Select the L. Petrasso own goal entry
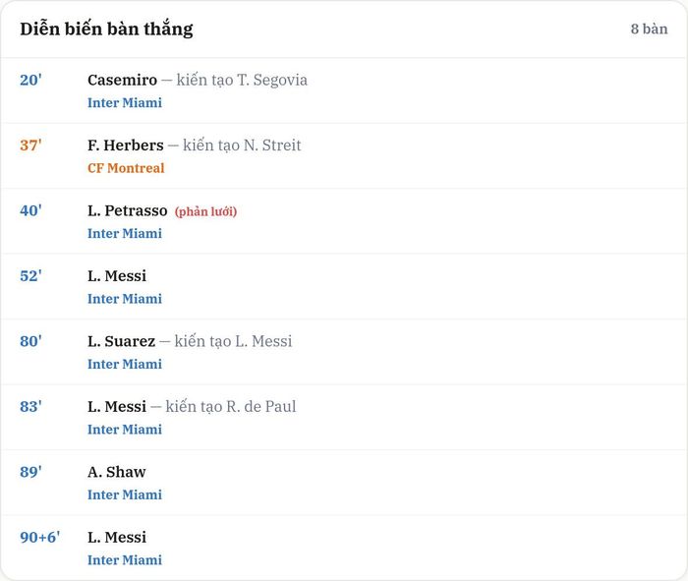This screenshot has height=581, width=688. click(344, 221)
